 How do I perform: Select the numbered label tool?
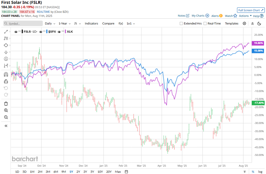pyautogui.click(x=6, y=59)
